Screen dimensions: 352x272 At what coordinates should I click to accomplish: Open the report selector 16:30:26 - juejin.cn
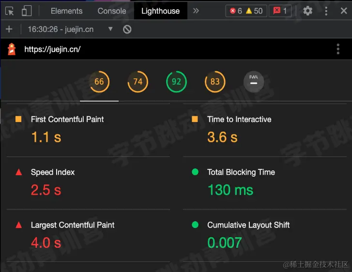(x=70, y=29)
